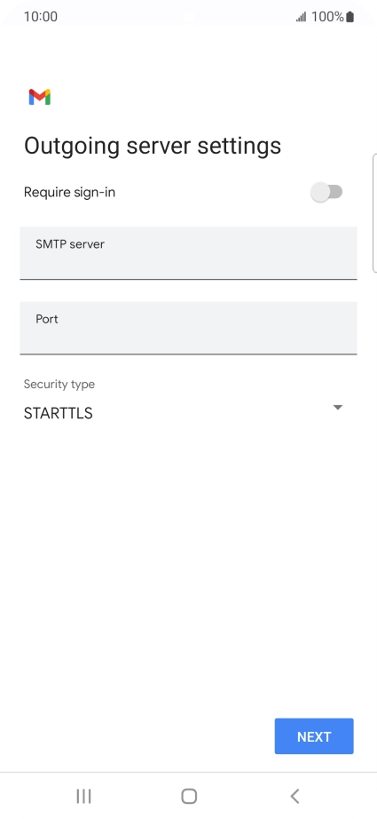Screen dimensions: 377x819
Task: Tap the NEXT button
Action: (314, 736)
